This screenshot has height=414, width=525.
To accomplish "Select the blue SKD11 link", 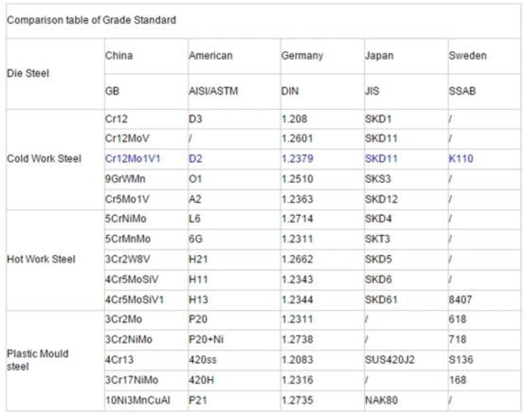I will tap(381, 158).
